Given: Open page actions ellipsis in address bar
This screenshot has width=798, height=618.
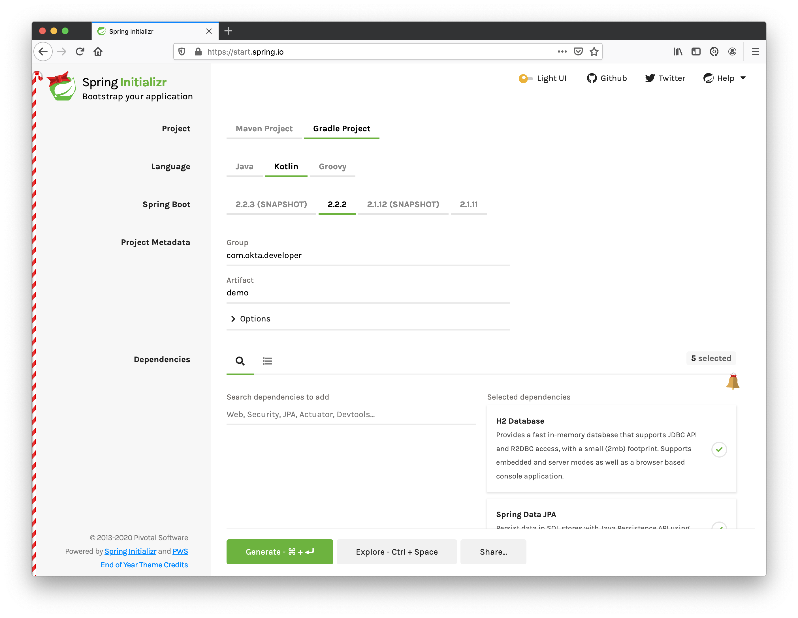Looking at the screenshot, I should coord(562,51).
